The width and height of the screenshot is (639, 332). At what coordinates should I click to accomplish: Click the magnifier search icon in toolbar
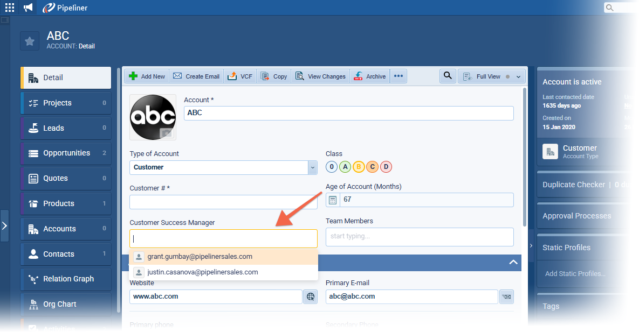tap(448, 76)
